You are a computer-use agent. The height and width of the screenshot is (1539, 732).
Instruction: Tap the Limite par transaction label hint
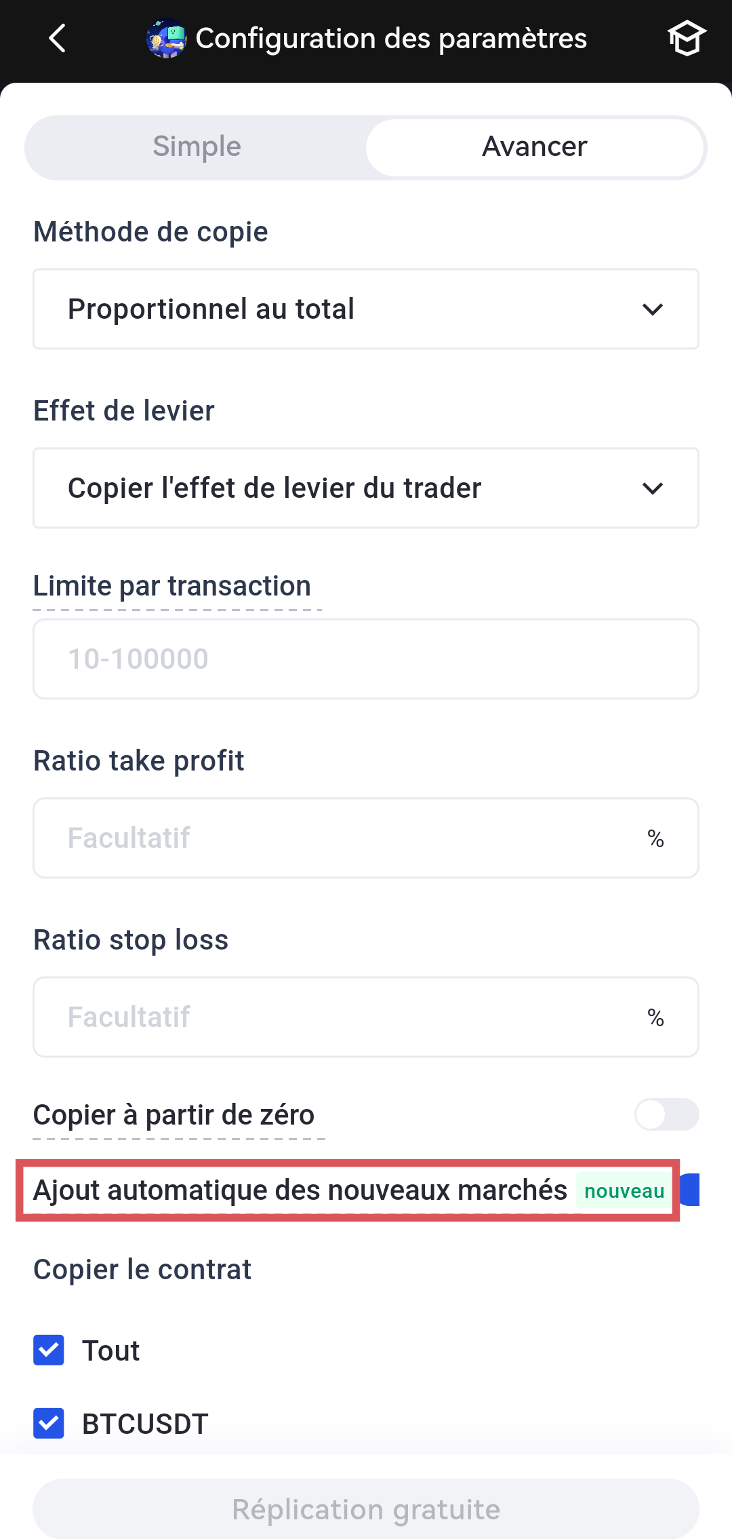point(172,586)
